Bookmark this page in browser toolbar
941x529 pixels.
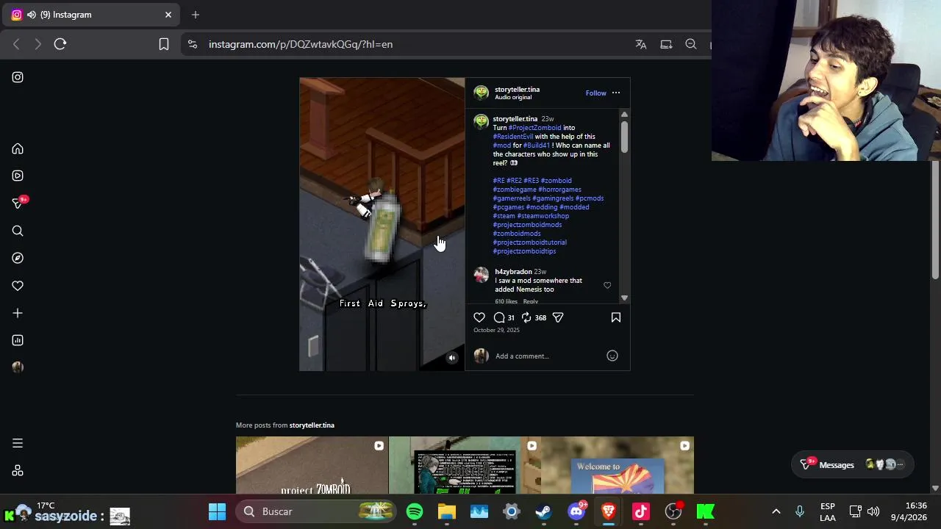pos(164,44)
